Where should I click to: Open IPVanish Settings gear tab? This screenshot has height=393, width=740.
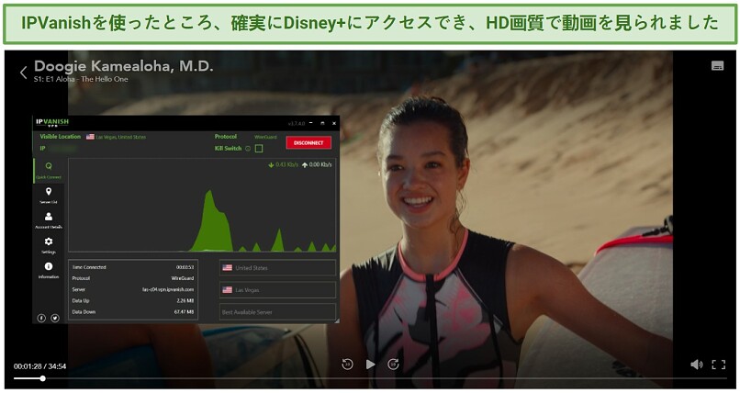[x=48, y=245]
